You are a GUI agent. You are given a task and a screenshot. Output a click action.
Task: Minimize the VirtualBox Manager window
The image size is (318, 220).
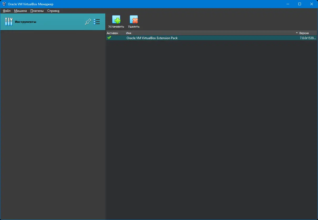(x=288, y=4)
